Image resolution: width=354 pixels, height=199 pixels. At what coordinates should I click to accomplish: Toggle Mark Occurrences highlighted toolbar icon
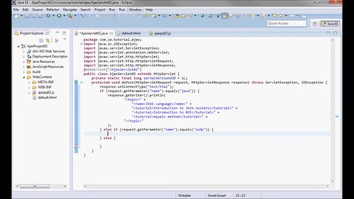[225, 15]
